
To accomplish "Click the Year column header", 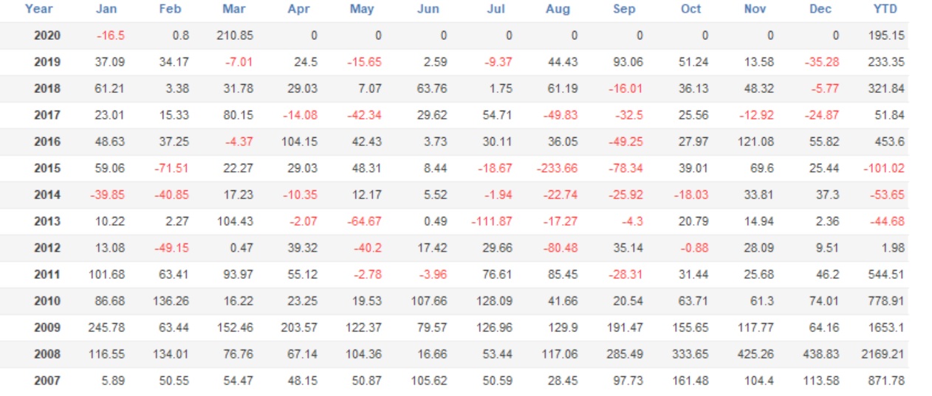I will pyautogui.click(x=38, y=10).
